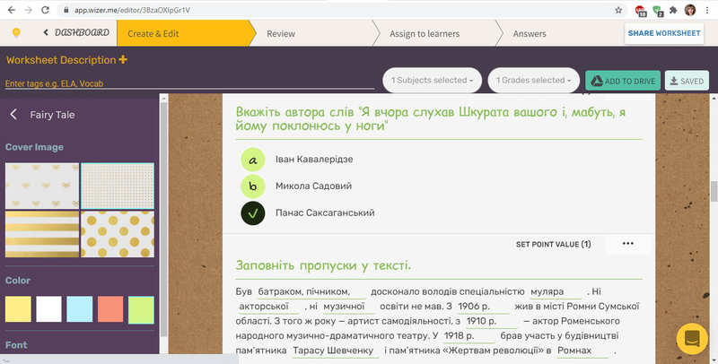Return to the Dashboard

pyautogui.click(x=76, y=33)
